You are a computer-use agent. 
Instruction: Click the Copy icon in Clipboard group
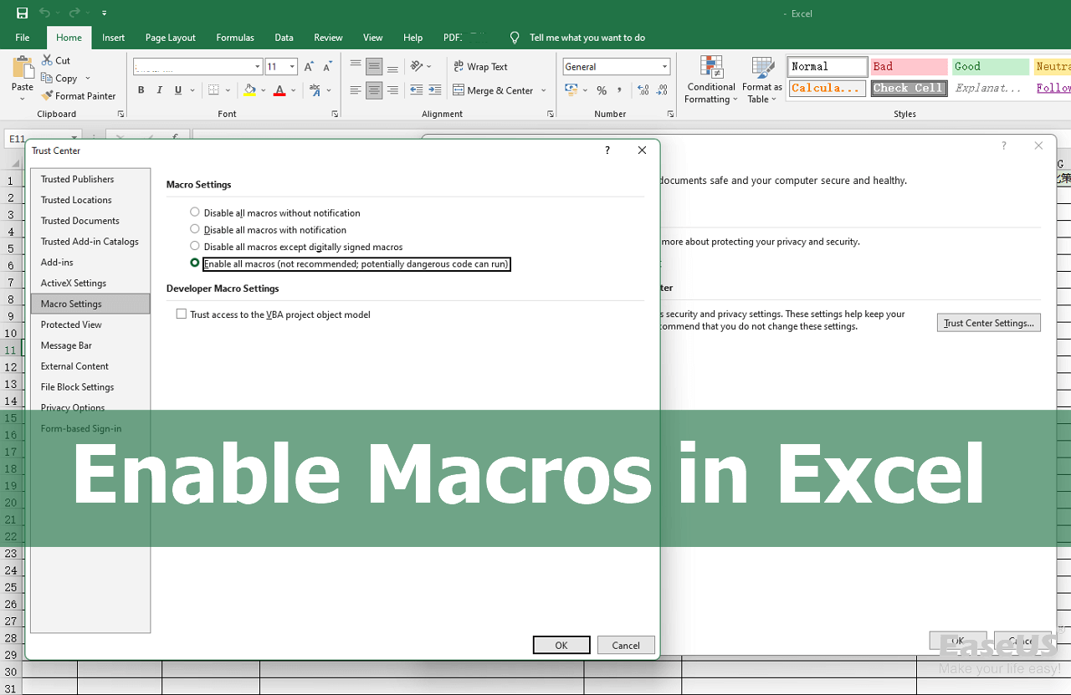(48, 78)
